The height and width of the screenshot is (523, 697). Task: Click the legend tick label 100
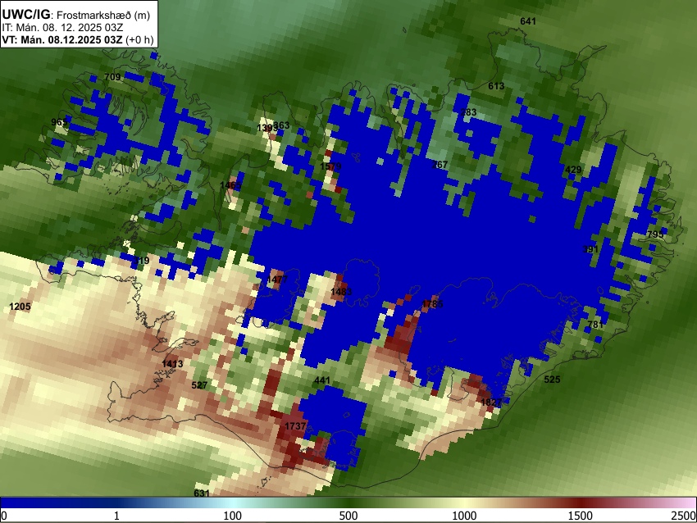233,516
